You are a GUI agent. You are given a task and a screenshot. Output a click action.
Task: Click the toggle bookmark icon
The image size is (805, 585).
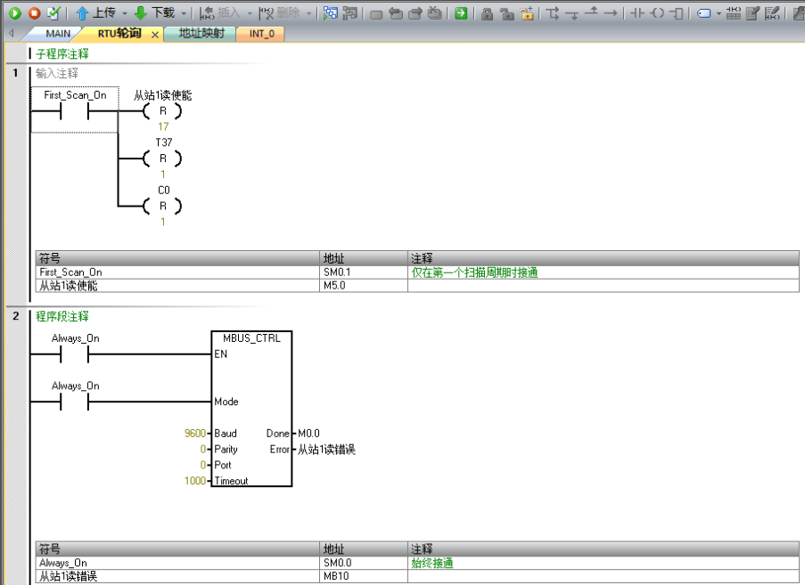pyautogui.click(x=376, y=14)
